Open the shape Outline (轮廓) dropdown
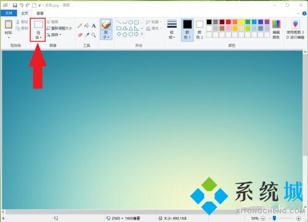The height and width of the screenshot is (222, 308). [x=153, y=22]
